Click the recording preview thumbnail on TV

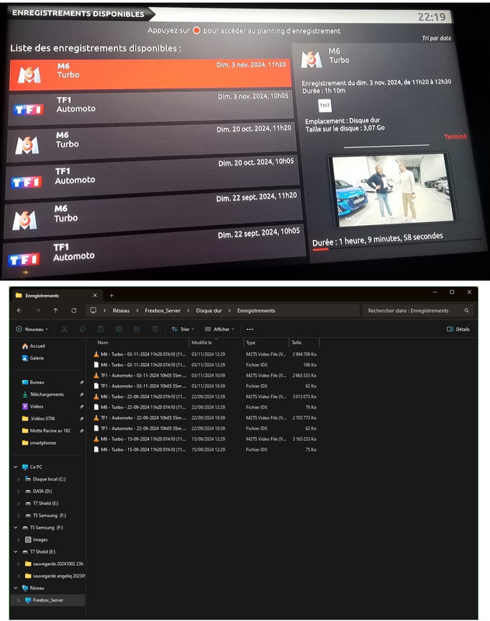pyautogui.click(x=393, y=189)
